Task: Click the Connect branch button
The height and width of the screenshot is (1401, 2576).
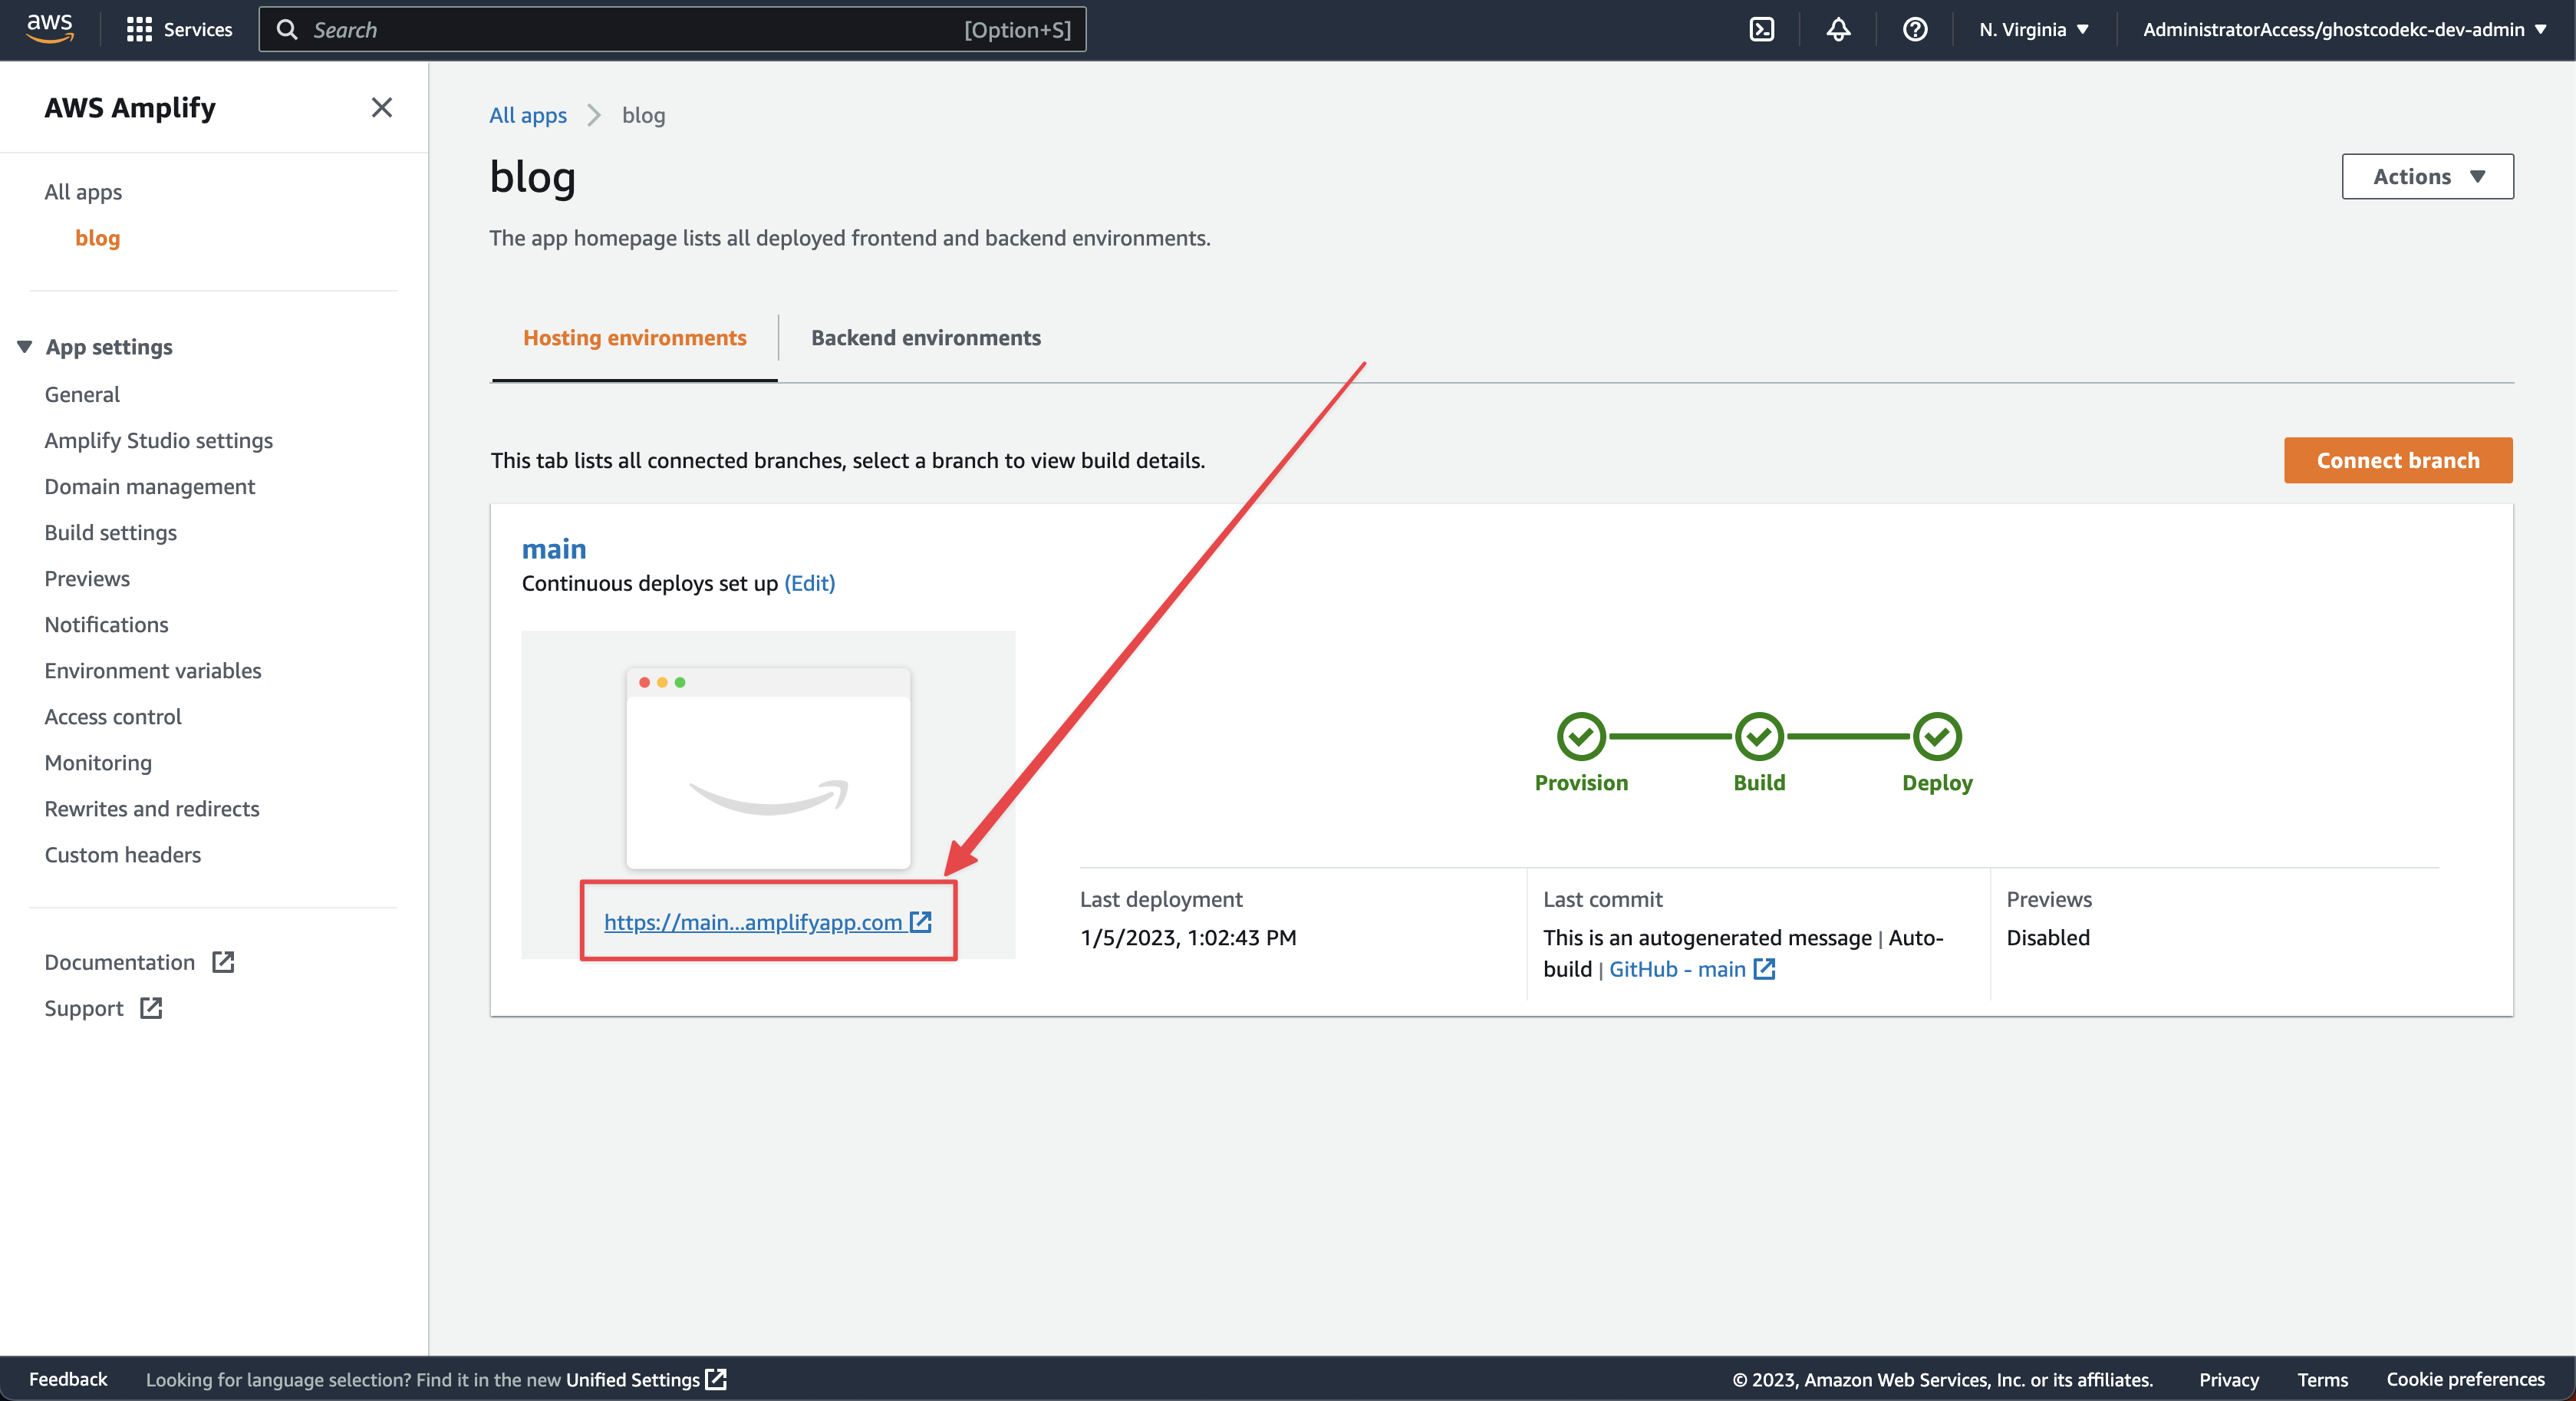Action: [x=2398, y=460]
